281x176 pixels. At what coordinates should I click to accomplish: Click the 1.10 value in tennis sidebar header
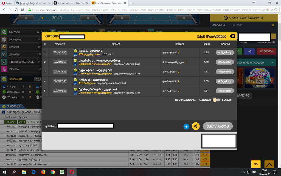point(38,79)
